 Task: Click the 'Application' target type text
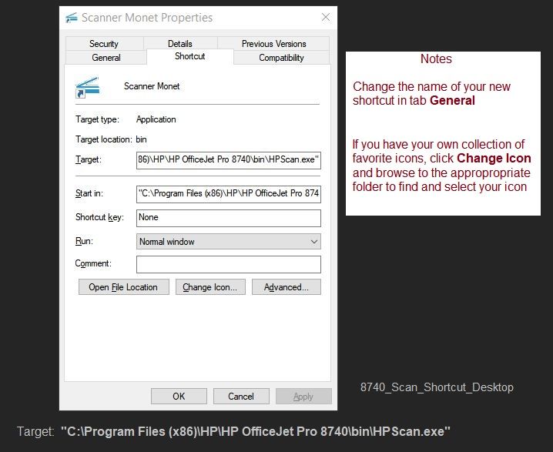click(156, 119)
